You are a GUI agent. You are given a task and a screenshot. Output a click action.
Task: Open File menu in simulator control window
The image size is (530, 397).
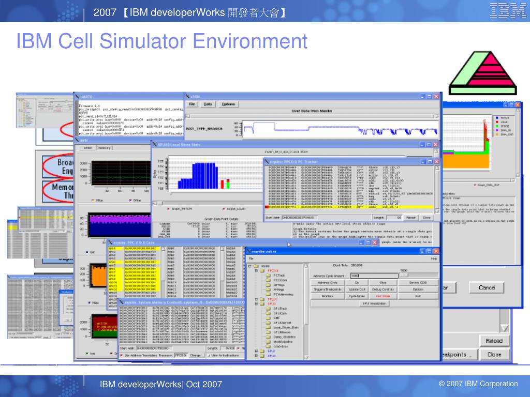[x=251, y=258]
